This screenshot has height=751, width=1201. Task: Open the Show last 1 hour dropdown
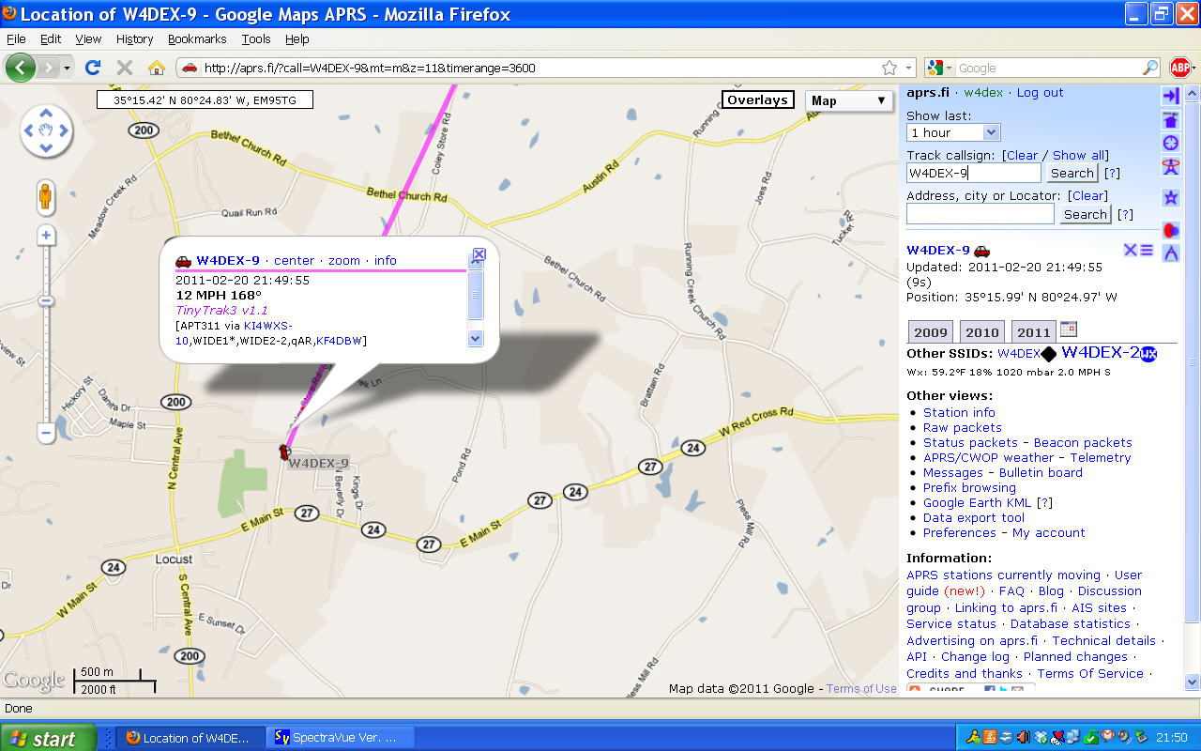(953, 133)
